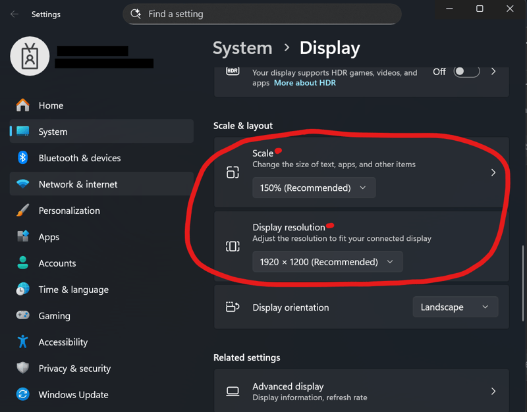Click the More about HDR link
This screenshot has height=412, width=527.
point(304,82)
